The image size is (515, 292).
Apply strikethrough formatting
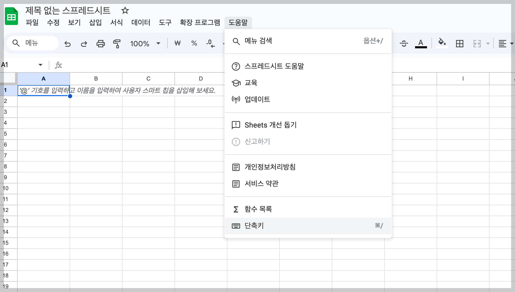[404, 44]
